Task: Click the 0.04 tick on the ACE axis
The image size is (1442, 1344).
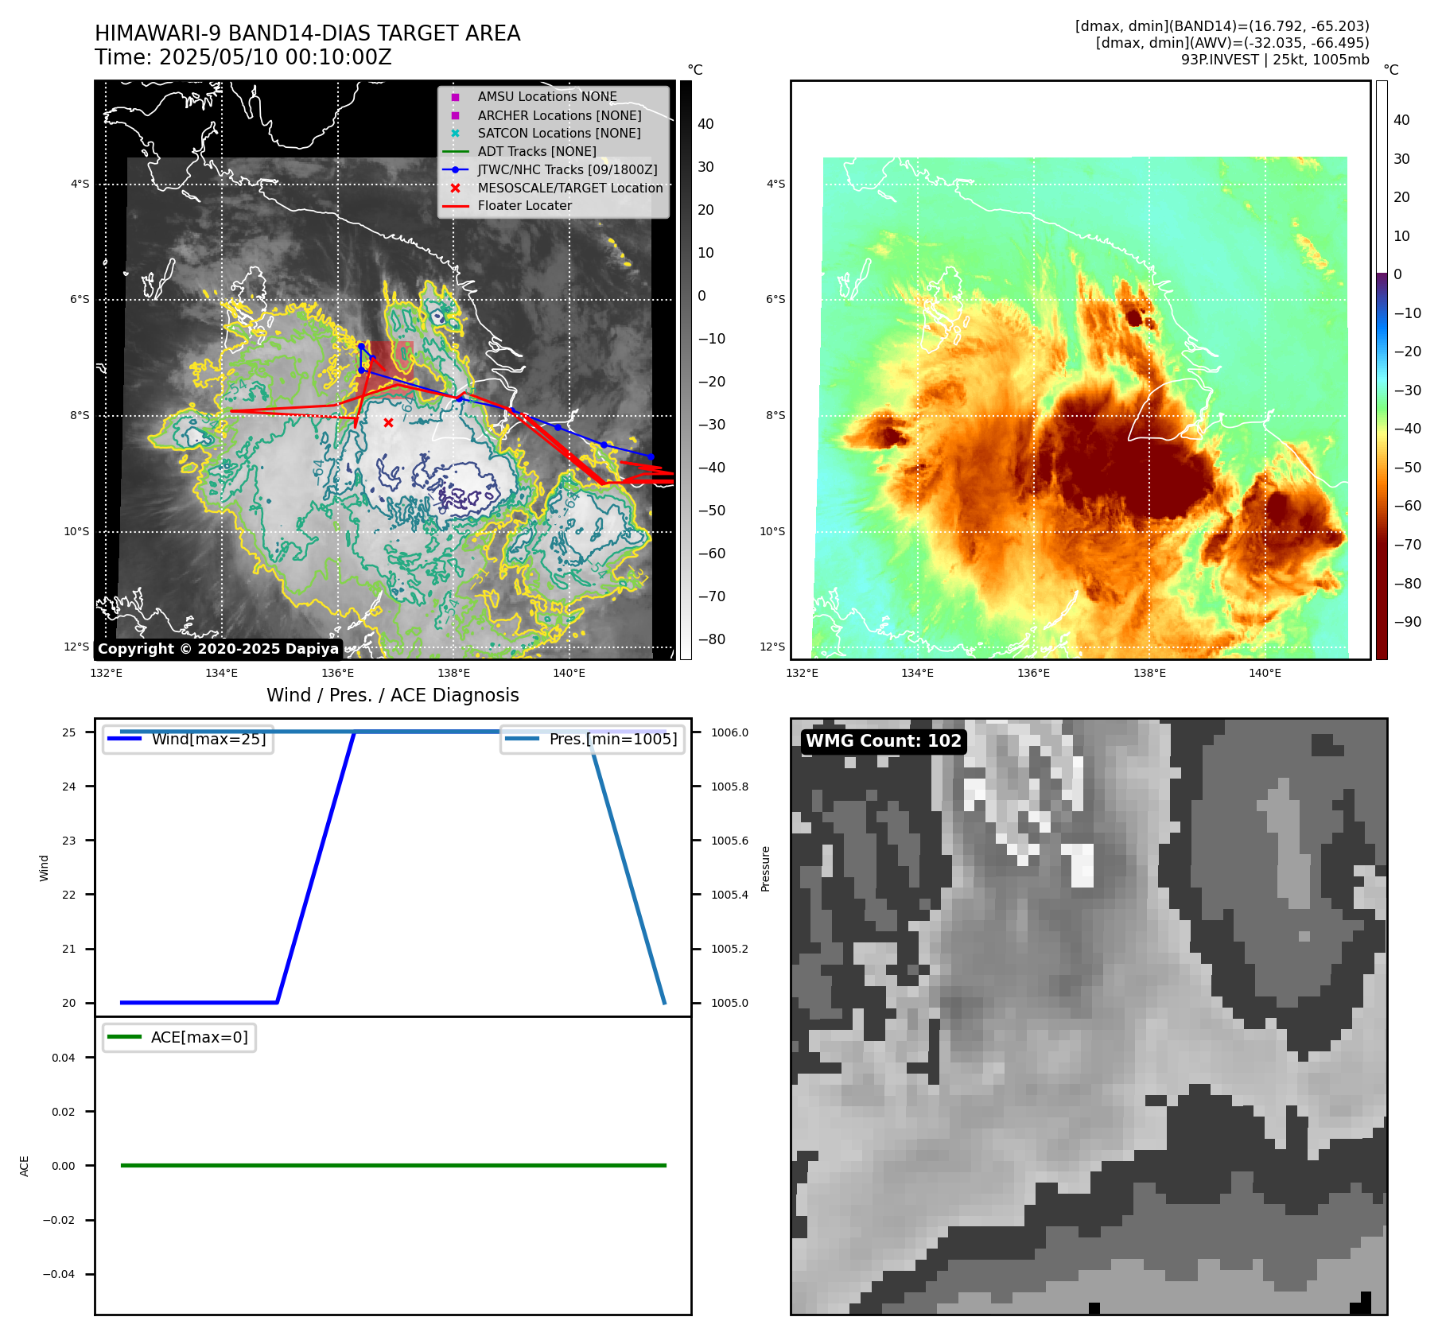Action: [x=64, y=1058]
